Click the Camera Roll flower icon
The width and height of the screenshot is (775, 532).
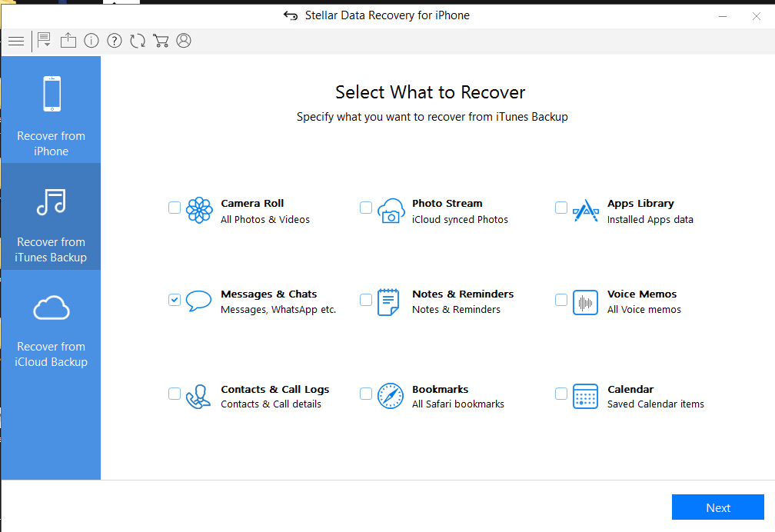pyautogui.click(x=199, y=210)
